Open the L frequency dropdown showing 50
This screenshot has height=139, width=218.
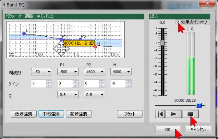click(x=41, y=72)
